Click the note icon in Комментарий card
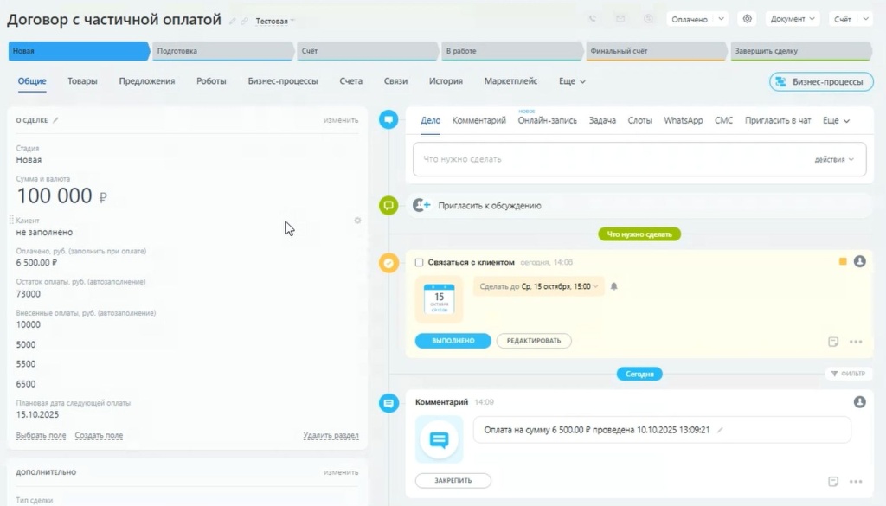Screen dimensions: 886x506 (833, 481)
